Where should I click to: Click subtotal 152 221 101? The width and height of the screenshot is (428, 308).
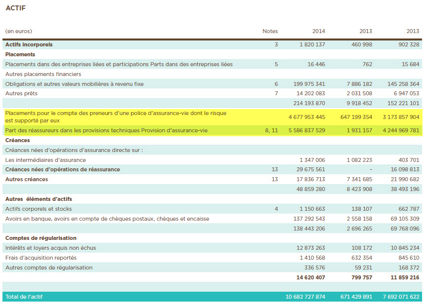[x=403, y=103]
